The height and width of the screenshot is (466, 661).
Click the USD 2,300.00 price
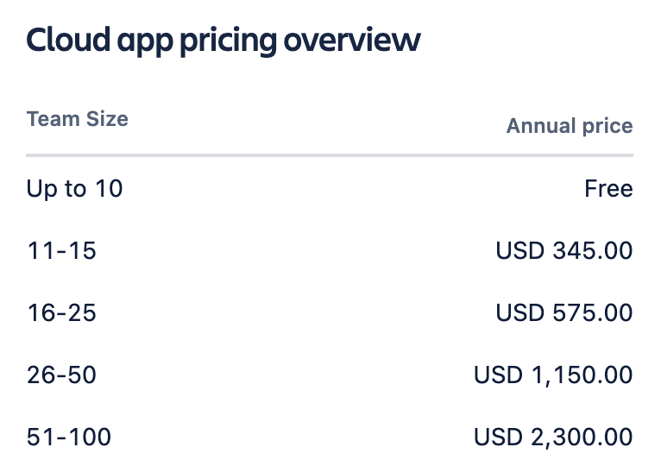pos(553,437)
